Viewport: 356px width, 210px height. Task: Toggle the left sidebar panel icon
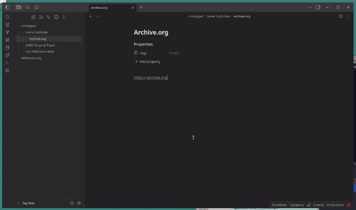coord(7,7)
